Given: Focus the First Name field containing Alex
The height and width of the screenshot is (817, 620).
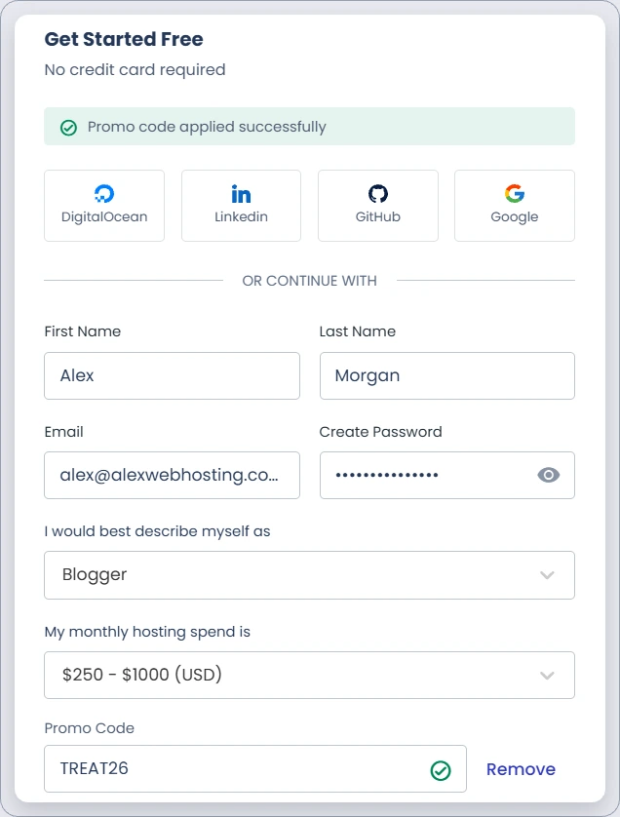Looking at the screenshot, I should (x=172, y=375).
